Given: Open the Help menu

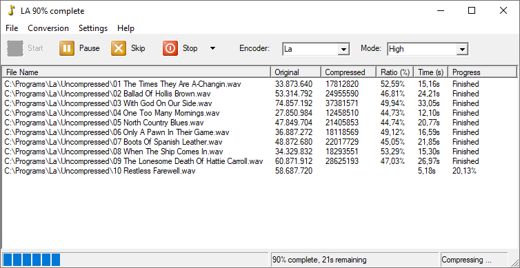Looking at the screenshot, I should (126, 28).
